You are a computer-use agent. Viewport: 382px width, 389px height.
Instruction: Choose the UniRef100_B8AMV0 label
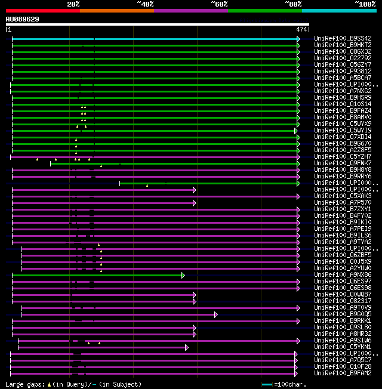pos(343,118)
